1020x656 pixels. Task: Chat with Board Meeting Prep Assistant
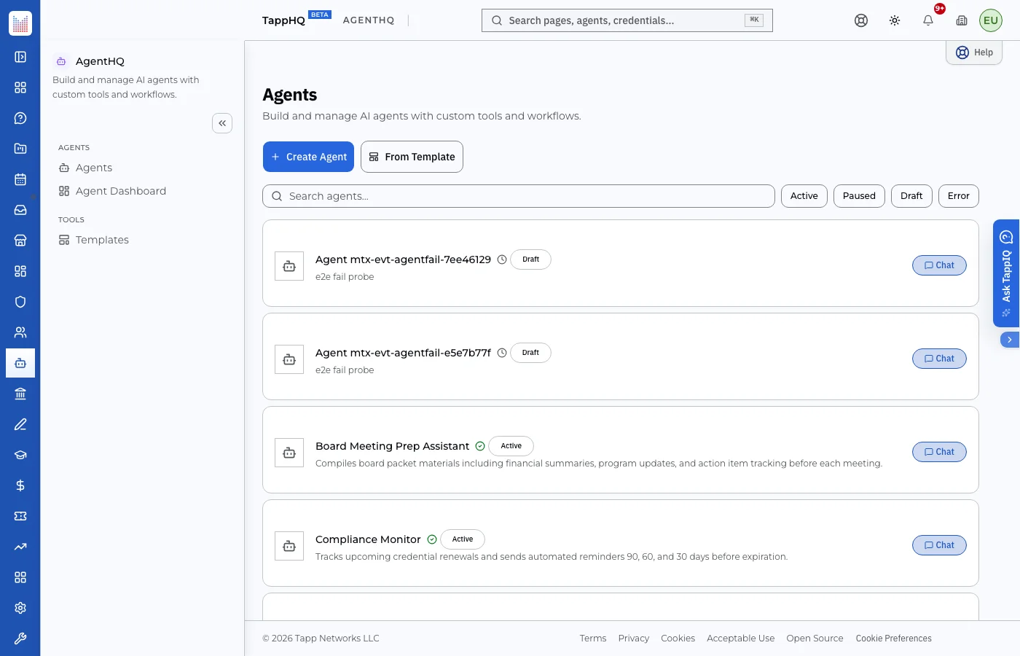tap(939, 452)
